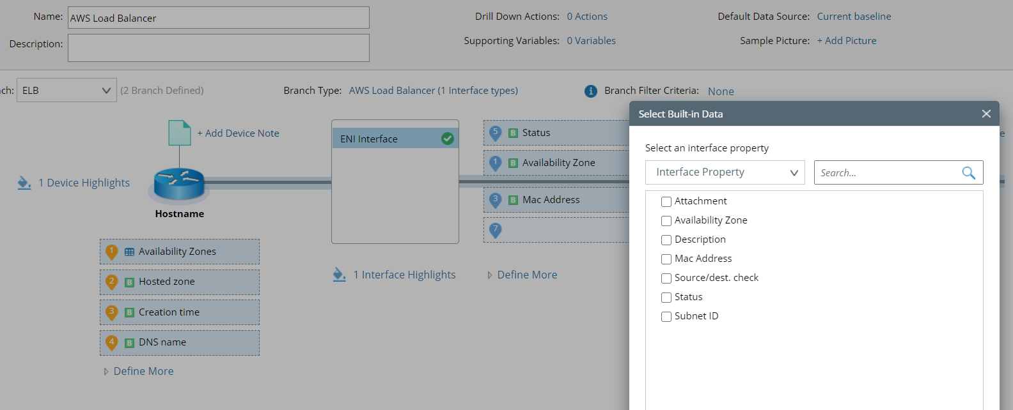Open the 0 Actions drill down link
This screenshot has width=1013, height=410.
[x=587, y=17]
